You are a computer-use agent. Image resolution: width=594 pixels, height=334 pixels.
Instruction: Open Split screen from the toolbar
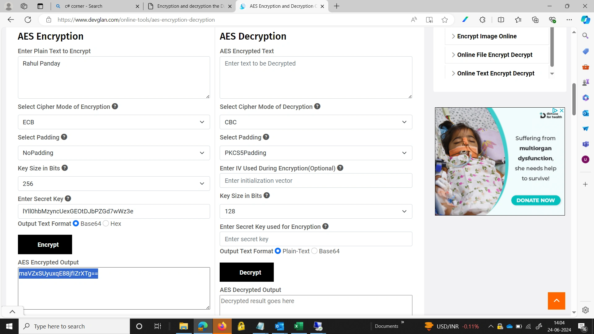(x=501, y=20)
